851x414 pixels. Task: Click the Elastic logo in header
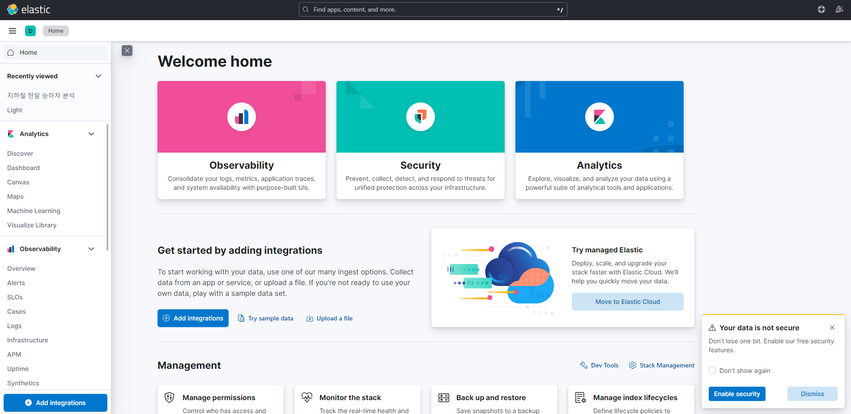pyautogui.click(x=29, y=9)
